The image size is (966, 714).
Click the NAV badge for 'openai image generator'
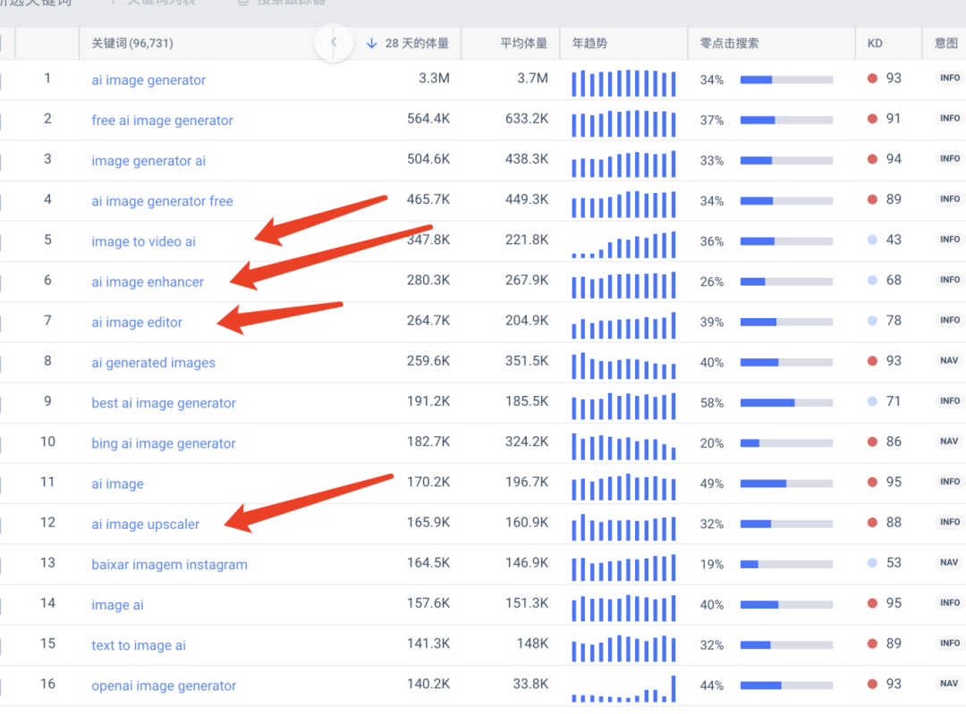pos(949,684)
